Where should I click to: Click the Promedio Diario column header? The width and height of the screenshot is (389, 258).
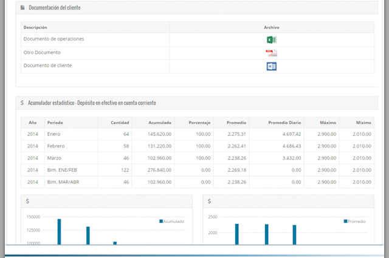284,123
